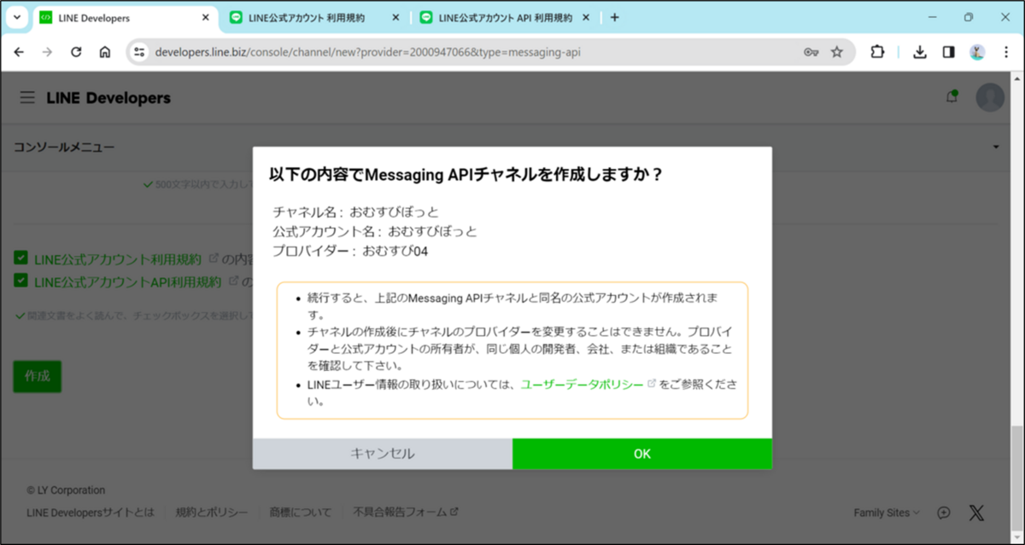The image size is (1025, 545).
Task: Click the チャネル名: おむすびぼっと text
Action: click(x=355, y=212)
